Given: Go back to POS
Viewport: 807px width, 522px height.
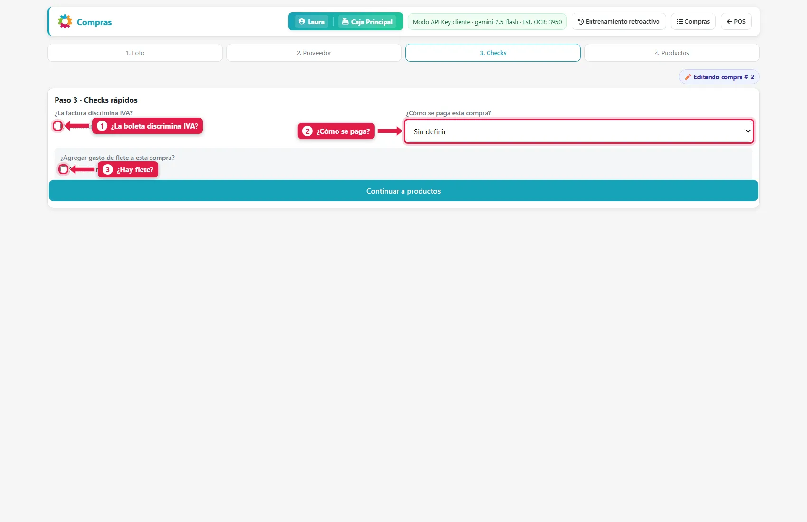Looking at the screenshot, I should click(x=736, y=21).
